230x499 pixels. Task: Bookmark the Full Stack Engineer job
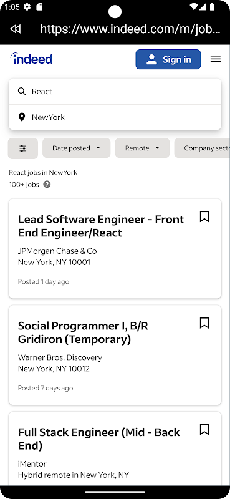click(x=204, y=429)
